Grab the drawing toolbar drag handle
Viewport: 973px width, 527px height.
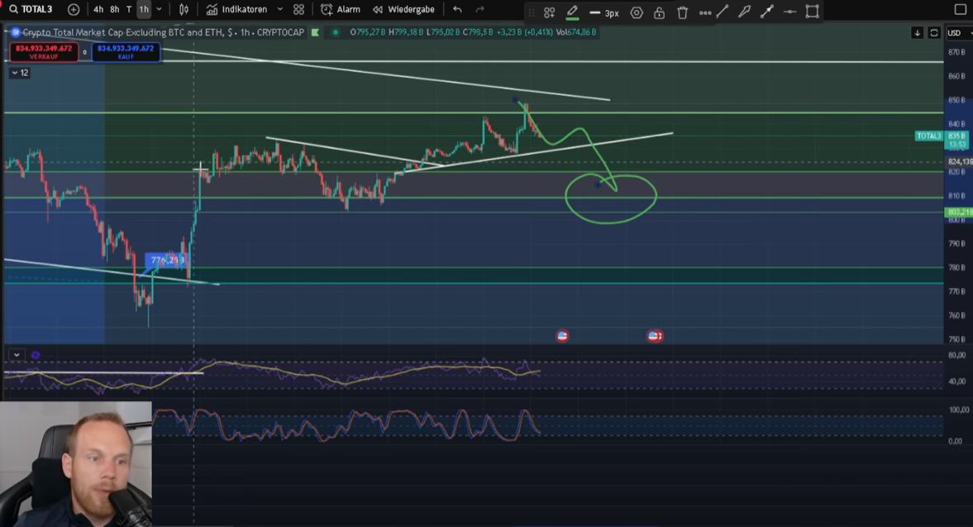click(532, 12)
